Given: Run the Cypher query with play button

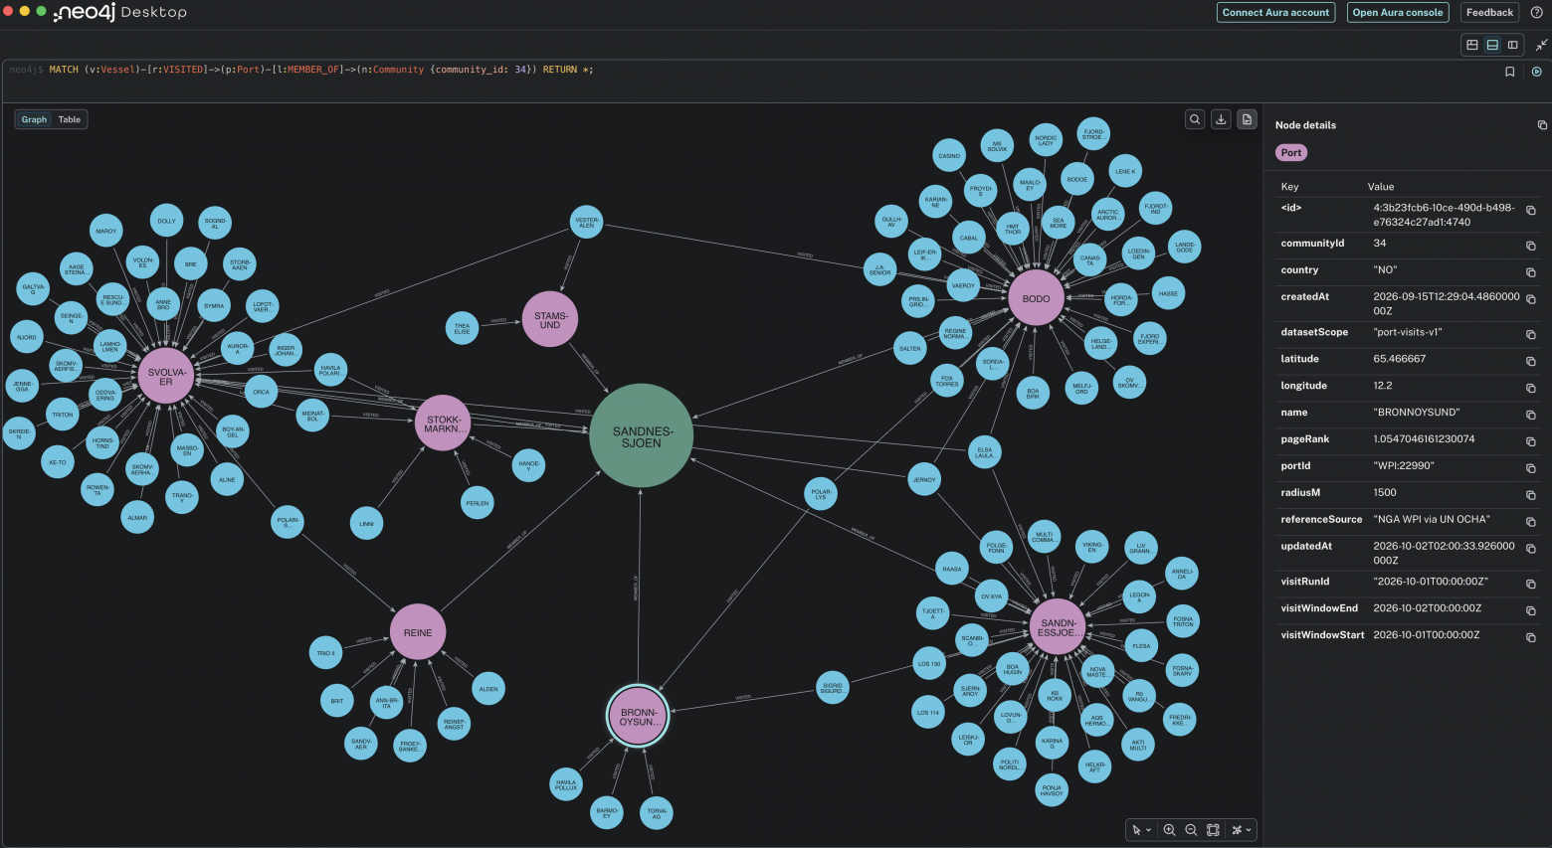Looking at the screenshot, I should pyautogui.click(x=1536, y=72).
